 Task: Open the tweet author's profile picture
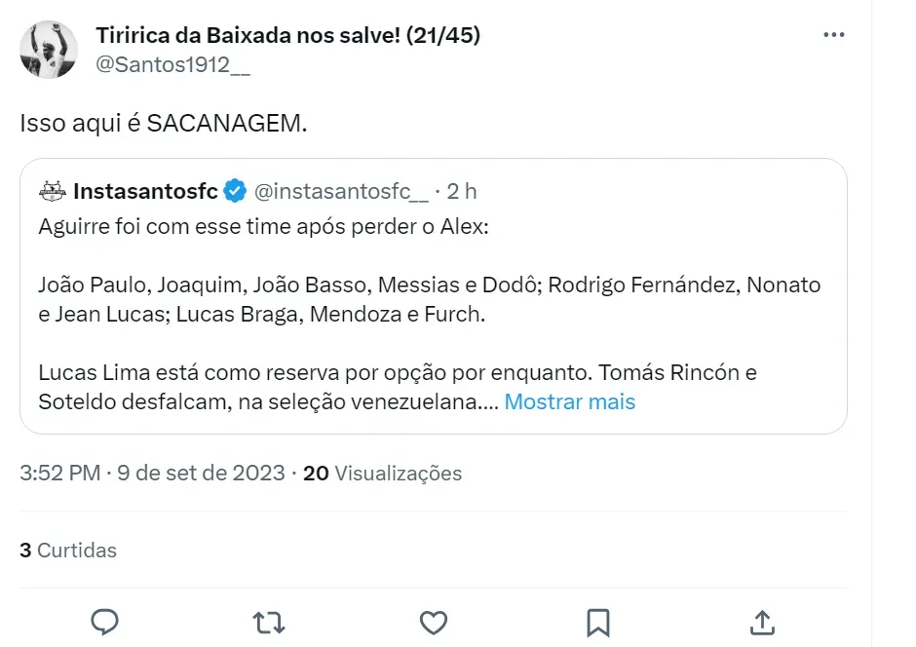tap(49, 51)
